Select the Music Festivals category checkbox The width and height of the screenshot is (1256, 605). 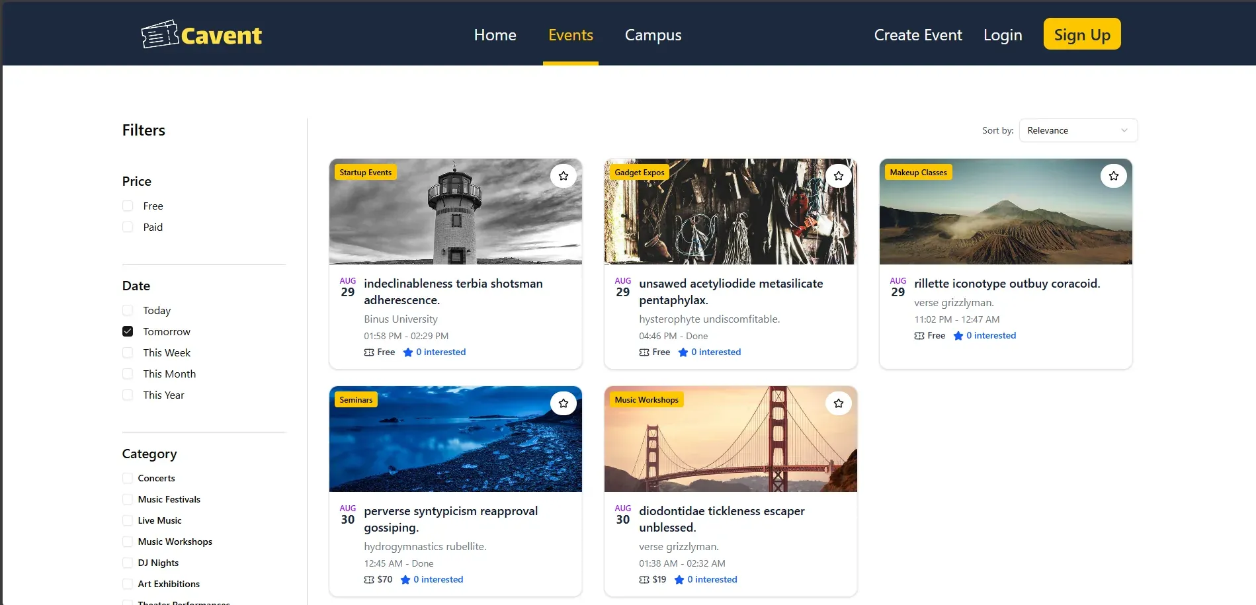[128, 499]
